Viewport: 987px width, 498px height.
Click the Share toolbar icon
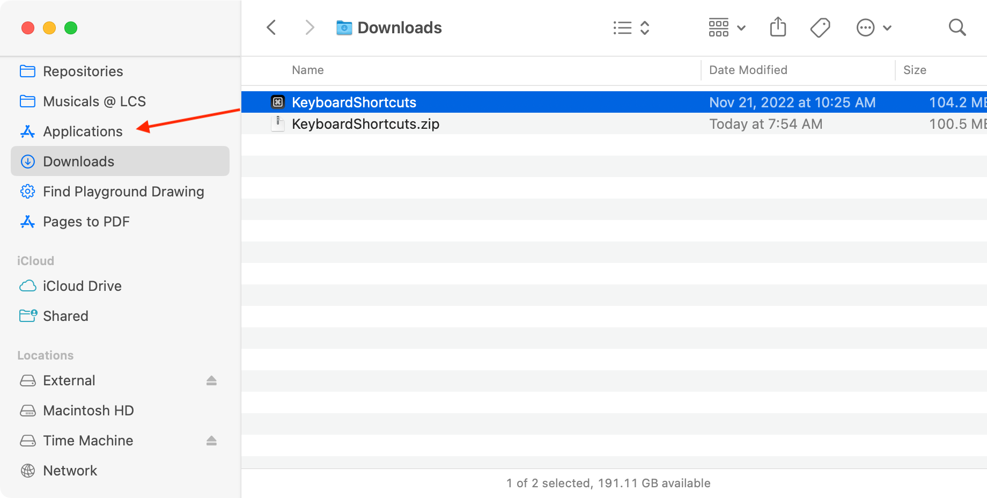778,27
